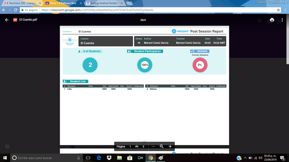Click the Post Session Report heading

click(x=207, y=31)
